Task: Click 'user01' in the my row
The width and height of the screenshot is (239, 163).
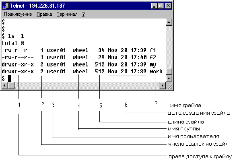Action: (56, 64)
